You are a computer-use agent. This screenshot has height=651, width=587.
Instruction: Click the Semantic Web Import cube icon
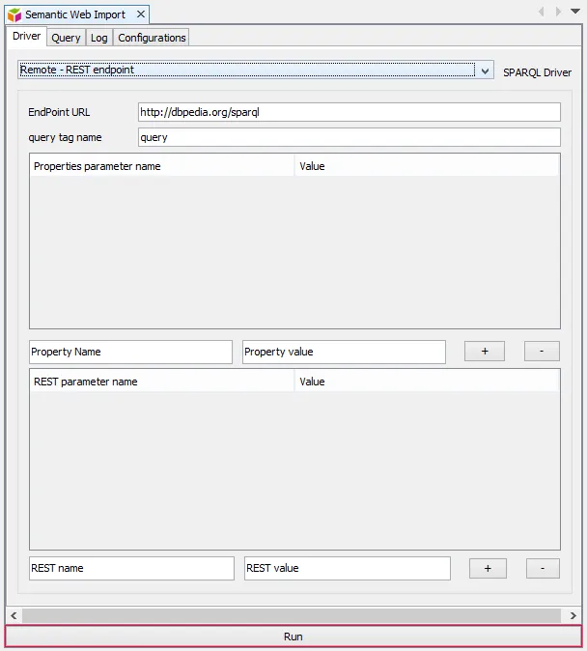(14, 14)
